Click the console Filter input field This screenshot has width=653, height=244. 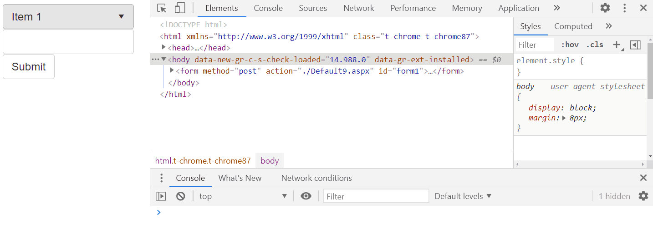[x=376, y=196]
